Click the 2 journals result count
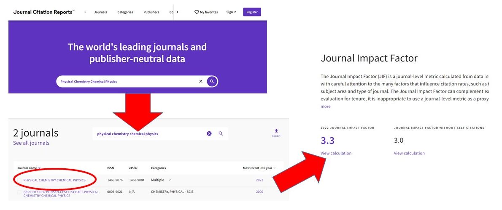Screen dimensions: 502x210 click(x=36, y=133)
